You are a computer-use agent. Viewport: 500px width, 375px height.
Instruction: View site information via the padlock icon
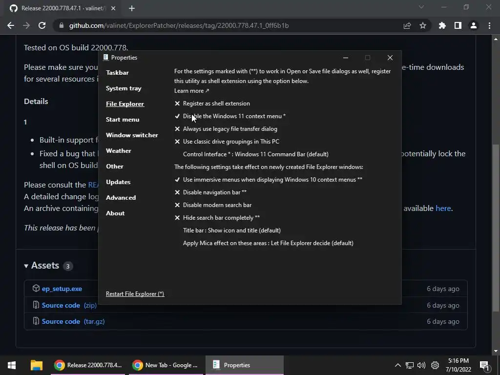click(61, 25)
